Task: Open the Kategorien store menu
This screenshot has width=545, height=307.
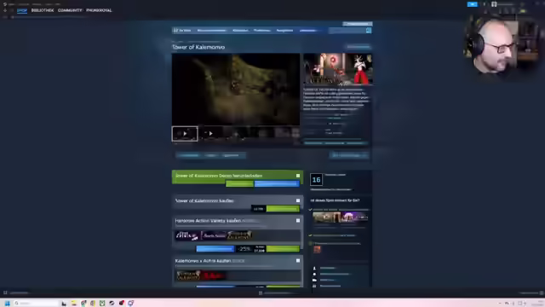Action: [x=240, y=31]
